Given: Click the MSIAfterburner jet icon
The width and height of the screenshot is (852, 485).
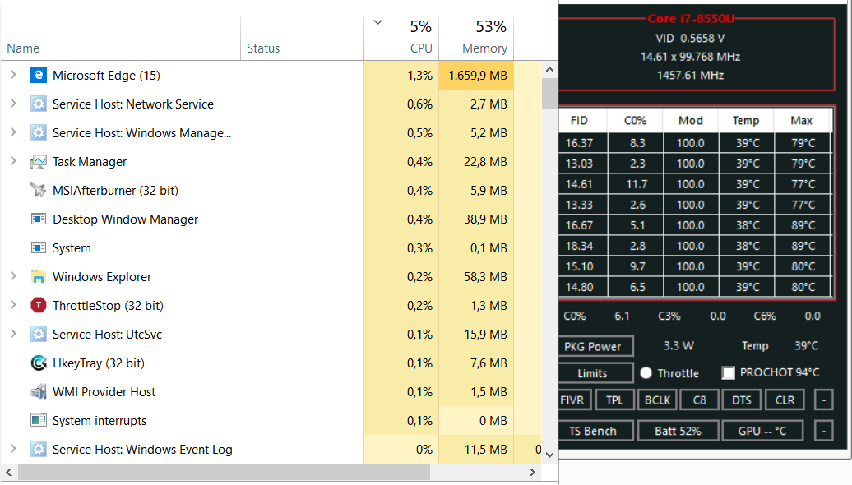Looking at the screenshot, I should point(38,190).
